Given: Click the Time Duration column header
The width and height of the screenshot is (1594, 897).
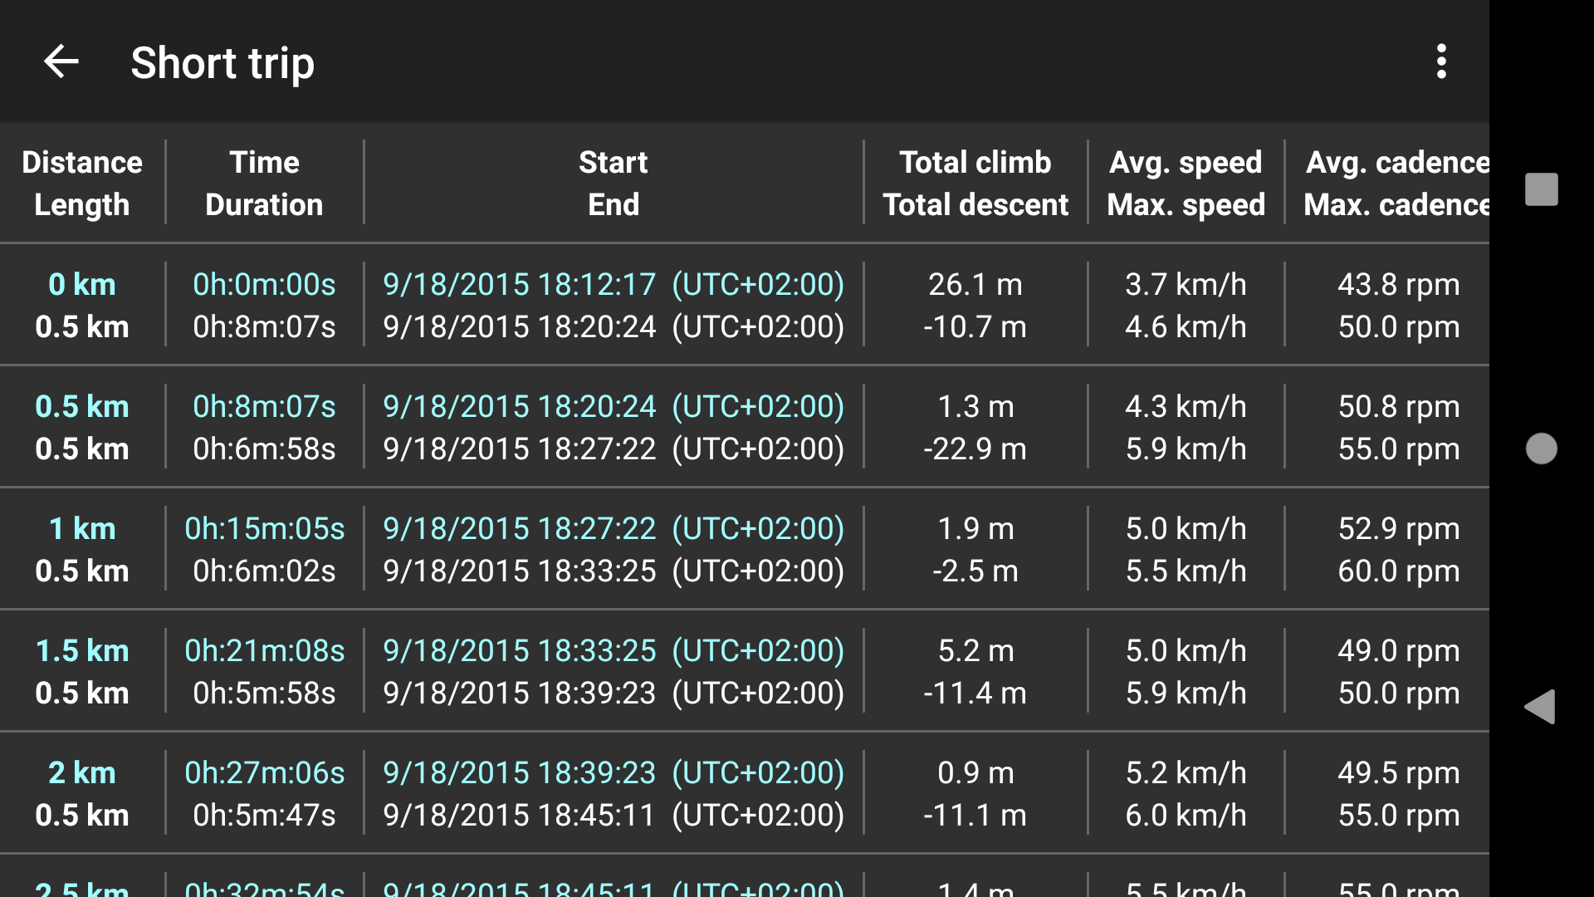Looking at the screenshot, I should (264, 184).
